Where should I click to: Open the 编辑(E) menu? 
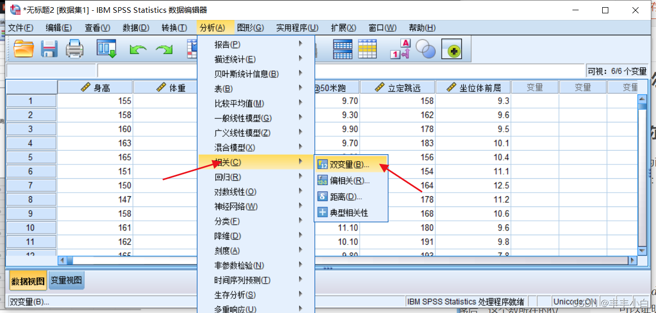point(59,28)
